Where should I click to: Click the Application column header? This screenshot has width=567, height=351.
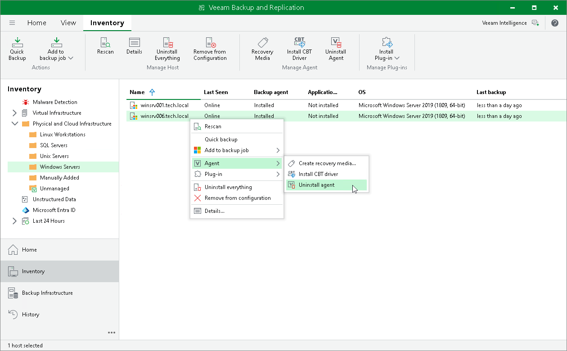[x=323, y=92]
